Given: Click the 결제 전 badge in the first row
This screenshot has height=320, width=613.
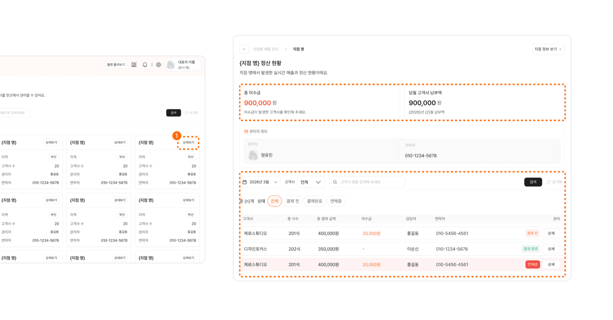Looking at the screenshot, I should pyautogui.click(x=532, y=233).
